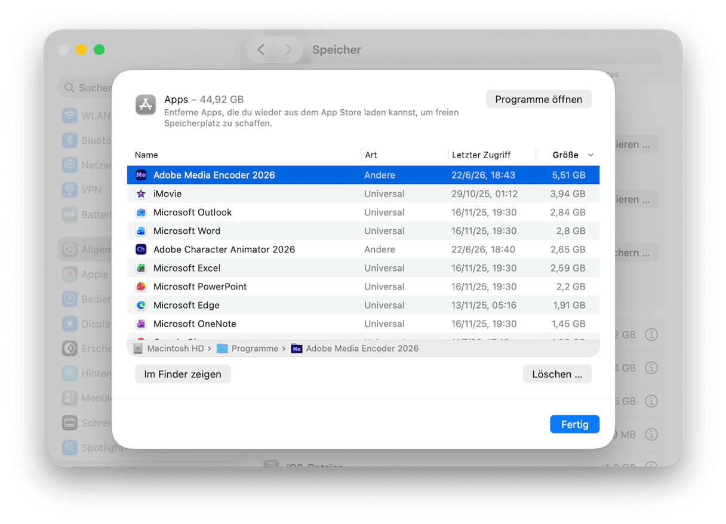726x524 pixels.
Task: Click the Microsoft PowerPoint icon
Action: pos(141,286)
